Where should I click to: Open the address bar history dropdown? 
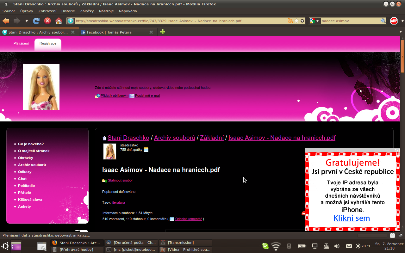point(302,21)
